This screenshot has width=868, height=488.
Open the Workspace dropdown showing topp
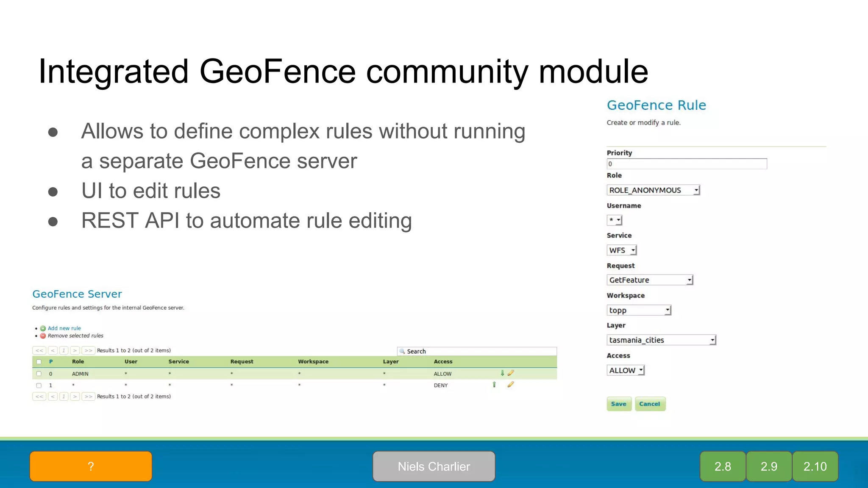(639, 310)
